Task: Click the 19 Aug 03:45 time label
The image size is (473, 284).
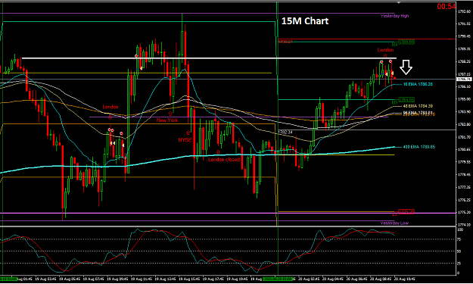Action: pos(45,279)
